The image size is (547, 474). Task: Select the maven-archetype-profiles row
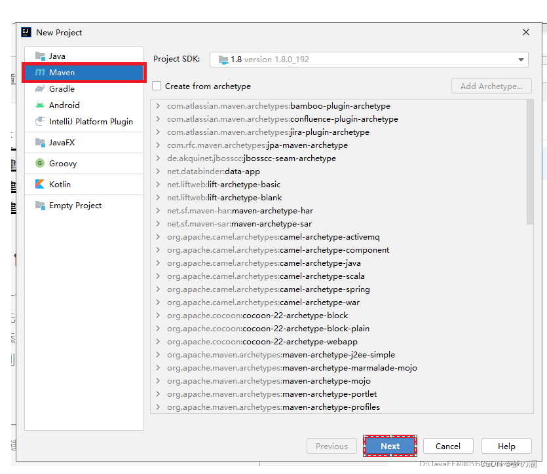(x=339, y=407)
